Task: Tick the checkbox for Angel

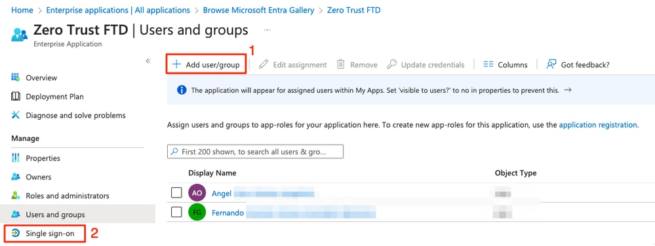Action: pyautogui.click(x=177, y=192)
